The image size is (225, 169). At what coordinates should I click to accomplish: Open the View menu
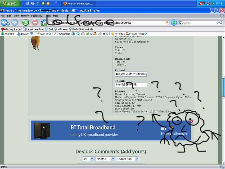pyautogui.click(x=16, y=16)
